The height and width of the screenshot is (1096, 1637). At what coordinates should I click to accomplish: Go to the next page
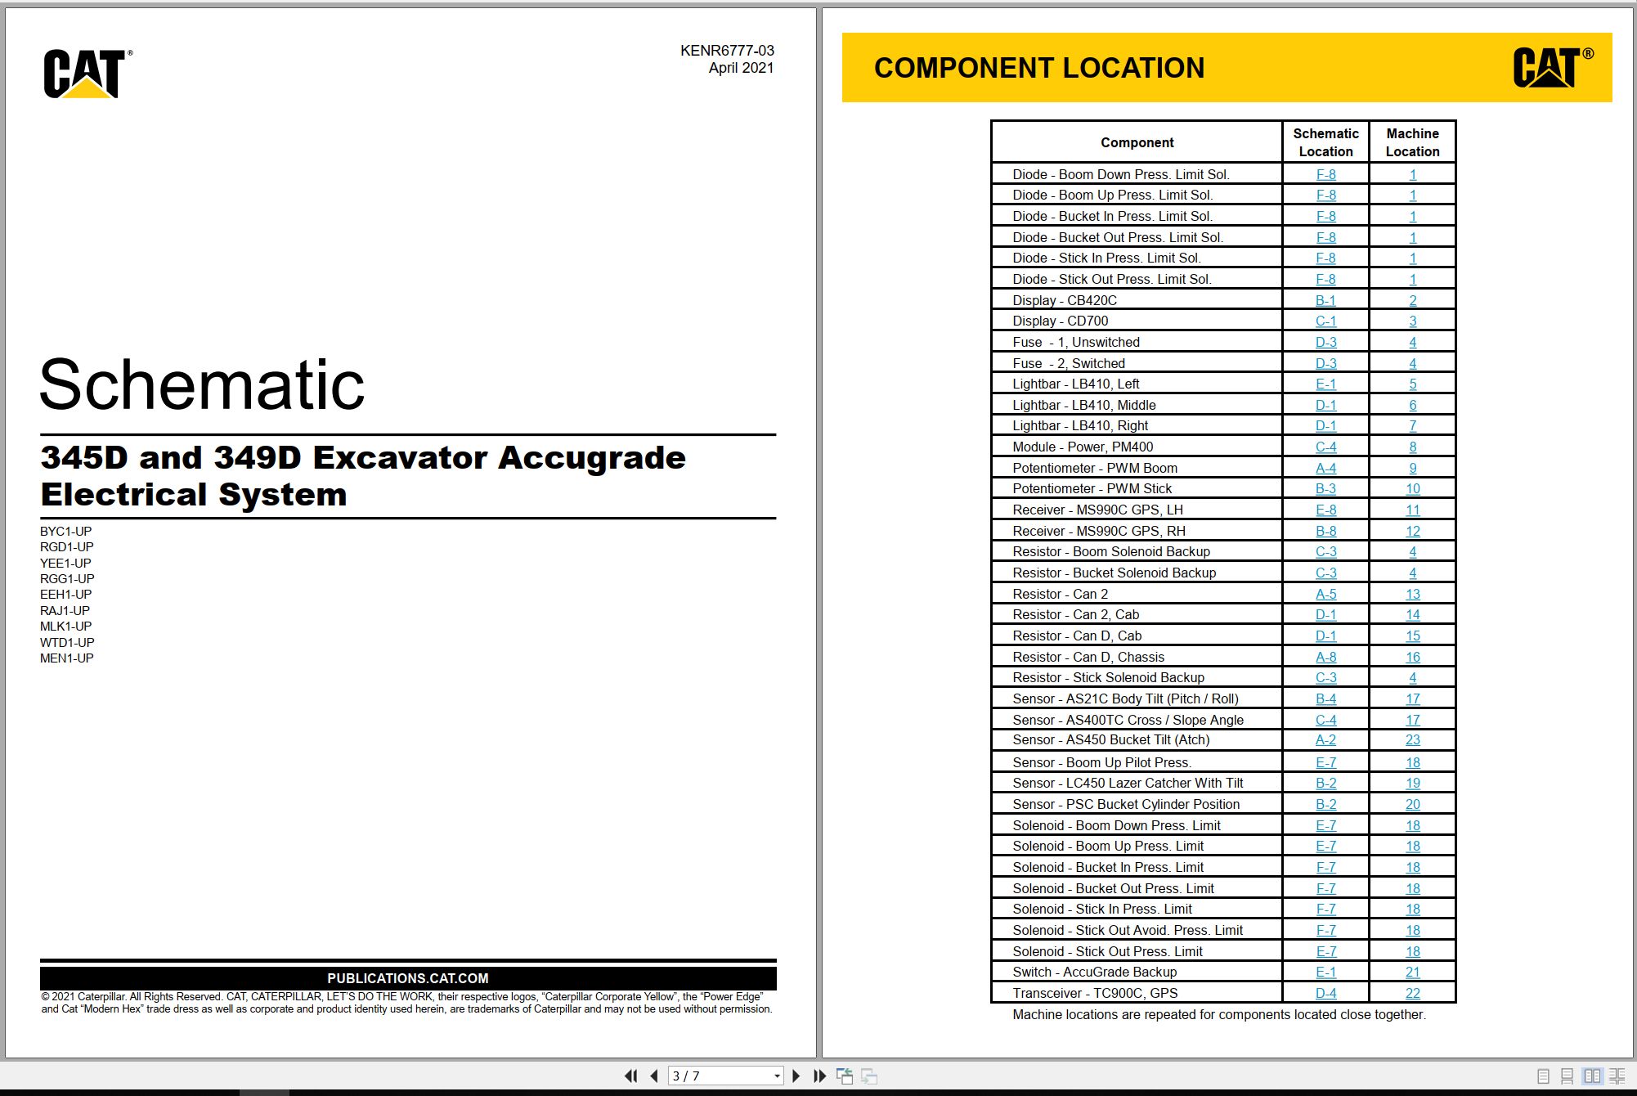coord(796,1076)
